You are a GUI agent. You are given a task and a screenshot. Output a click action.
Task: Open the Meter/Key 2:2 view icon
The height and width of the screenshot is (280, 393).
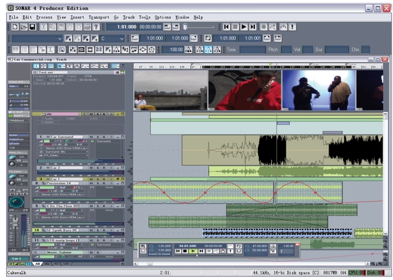point(99,50)
